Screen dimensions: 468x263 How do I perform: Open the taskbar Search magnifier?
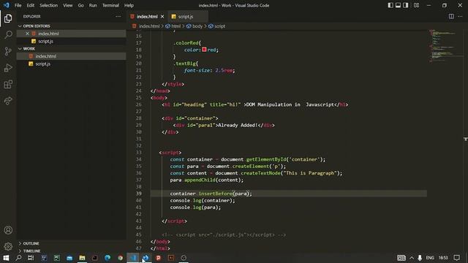[x=18, y=258]
